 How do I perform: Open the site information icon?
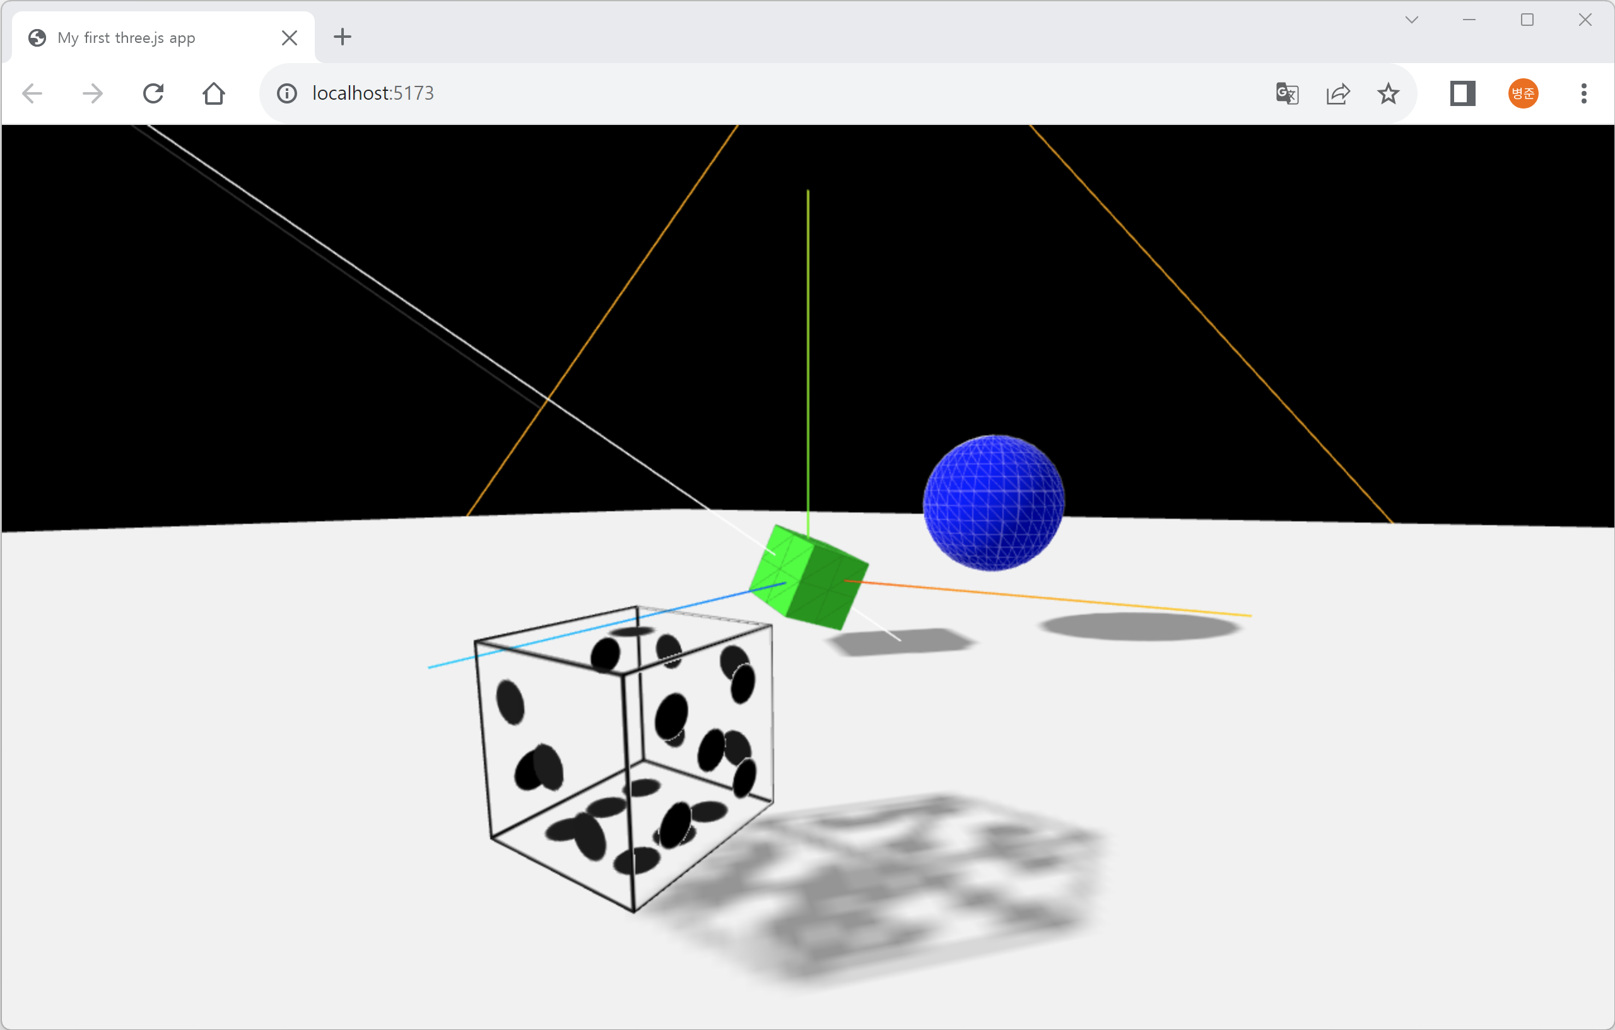pos(287,93)
